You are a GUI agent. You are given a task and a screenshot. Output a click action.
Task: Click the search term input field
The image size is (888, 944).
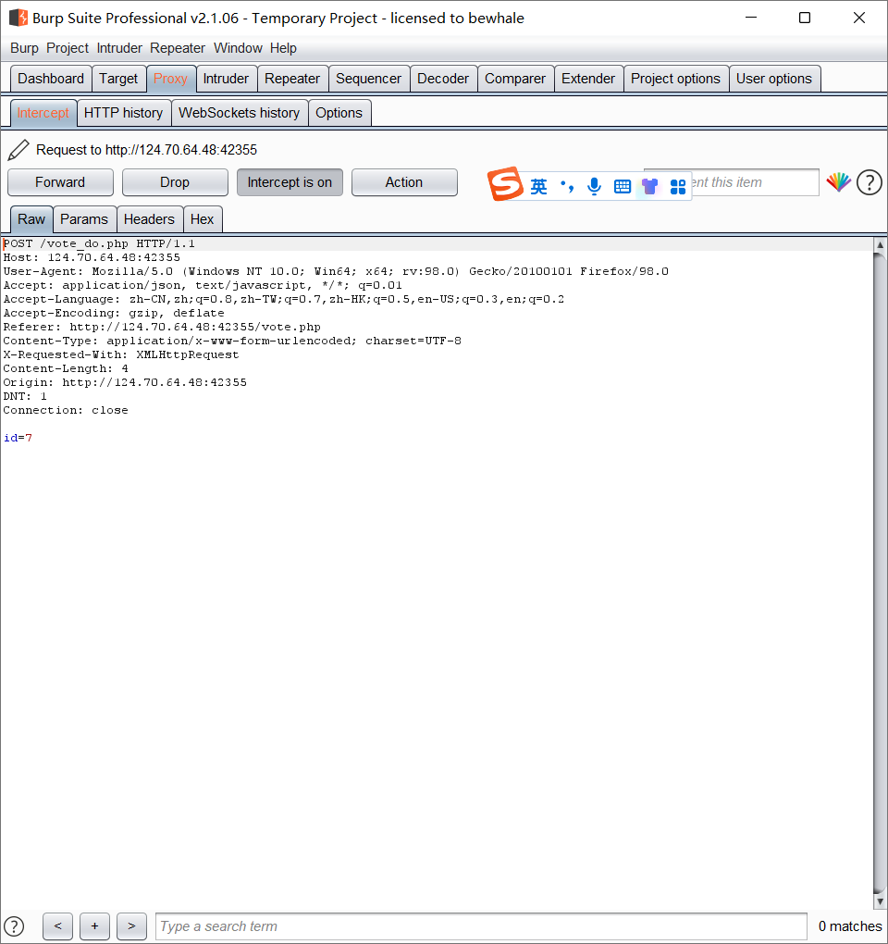(480, 925)
